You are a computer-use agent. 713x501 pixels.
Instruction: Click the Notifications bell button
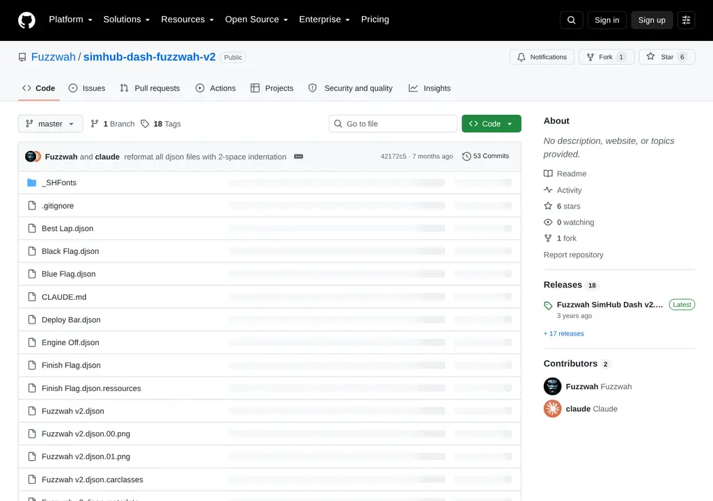point(542,57)
